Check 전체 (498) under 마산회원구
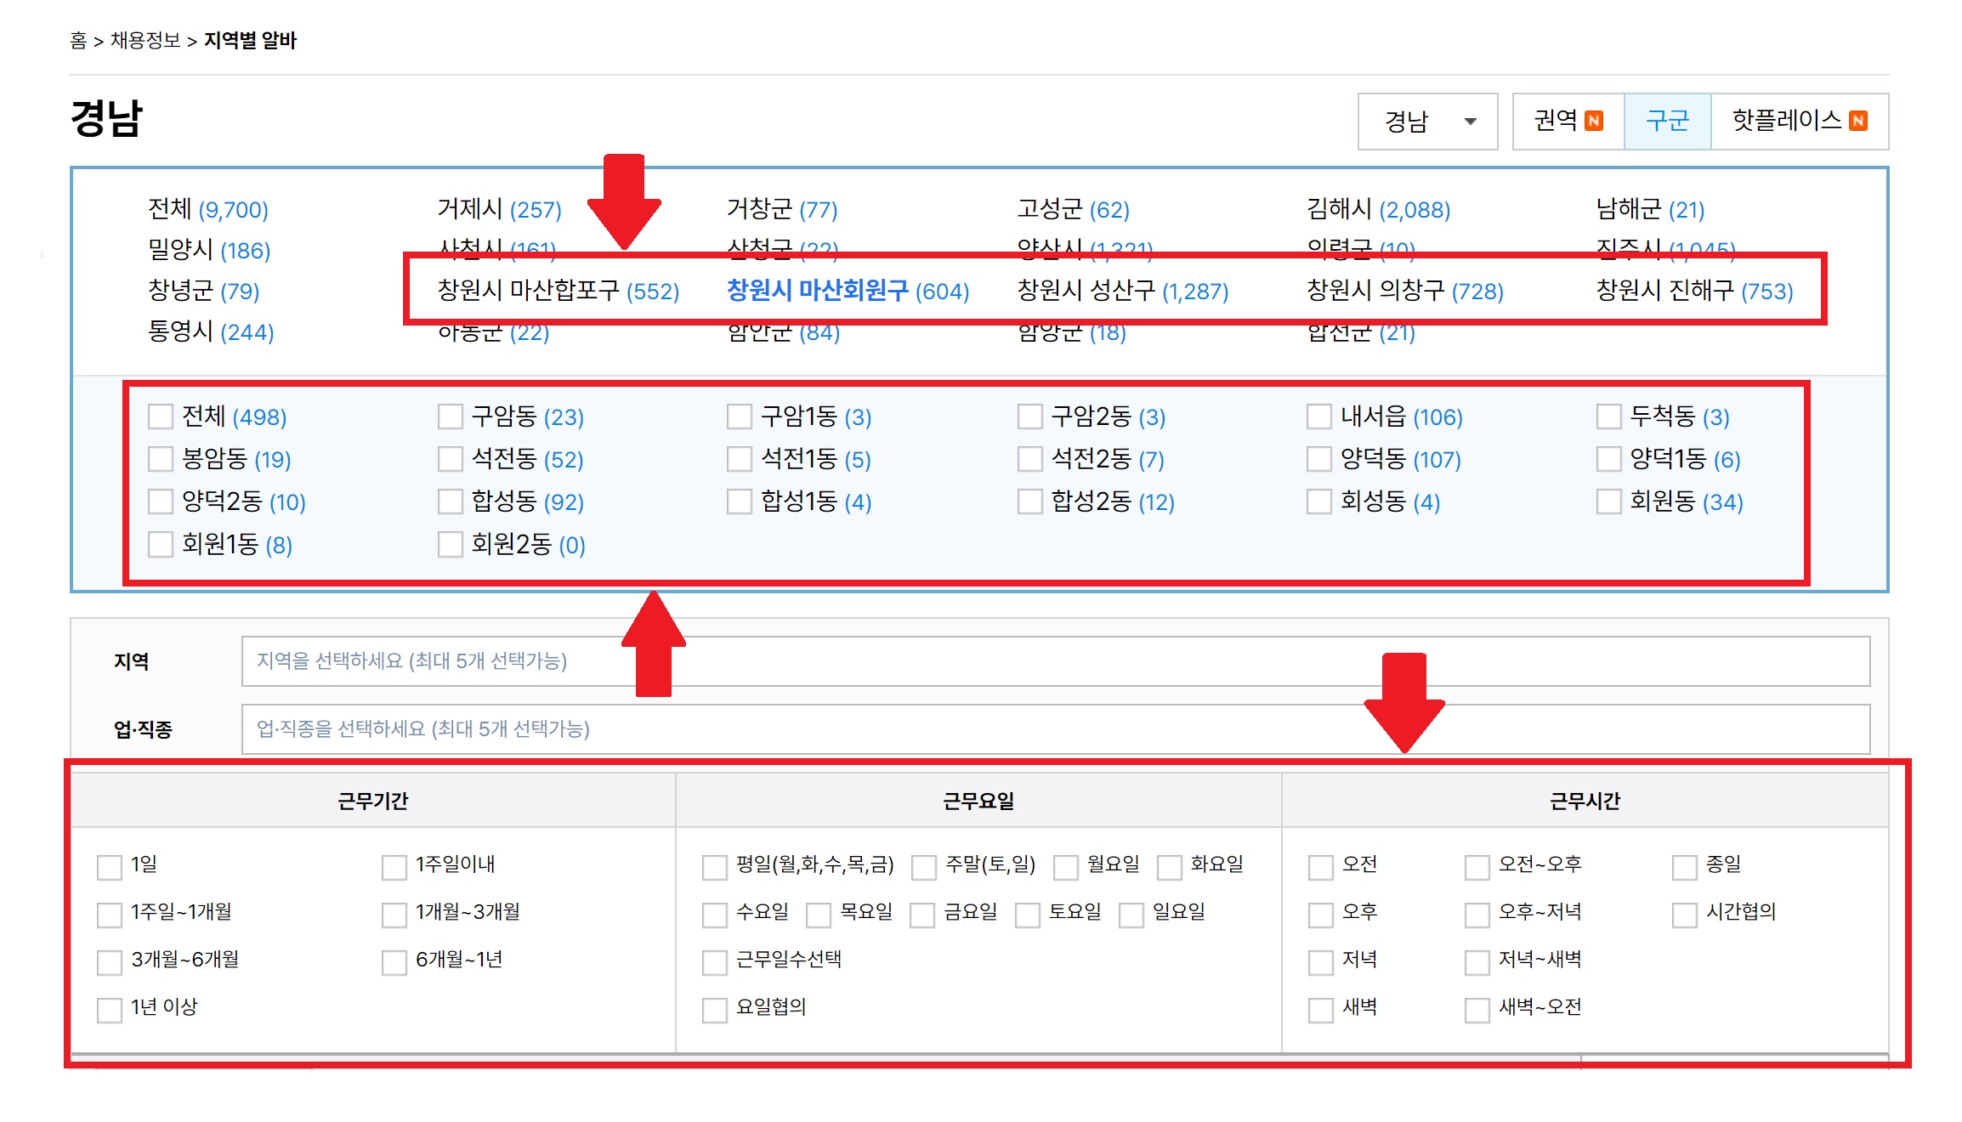 tap(161, 417)
